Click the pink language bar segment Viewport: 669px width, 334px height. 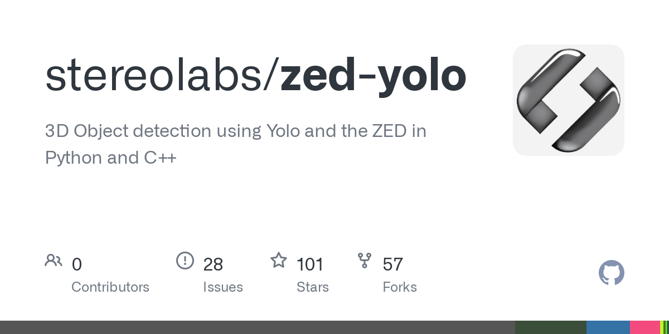[645, 327]
